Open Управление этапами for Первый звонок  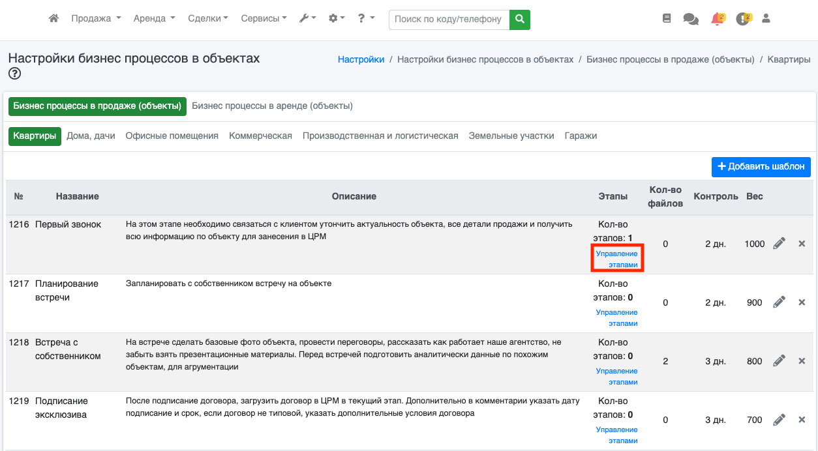[617, 259]
